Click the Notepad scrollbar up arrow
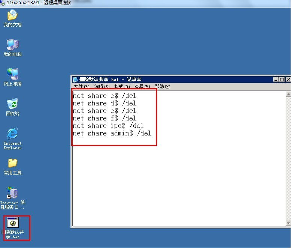Screen dimensions: 291x248 point(288,95)
